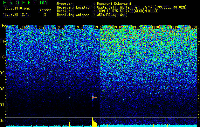
Task: Click the 1311 time marker
Action: click(22, 27)
